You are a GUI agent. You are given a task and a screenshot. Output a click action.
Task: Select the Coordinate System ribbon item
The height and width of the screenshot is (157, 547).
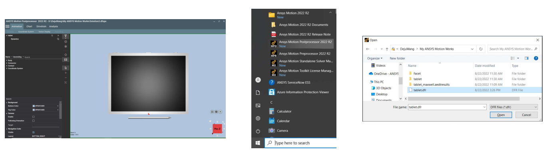click(26, 31)
